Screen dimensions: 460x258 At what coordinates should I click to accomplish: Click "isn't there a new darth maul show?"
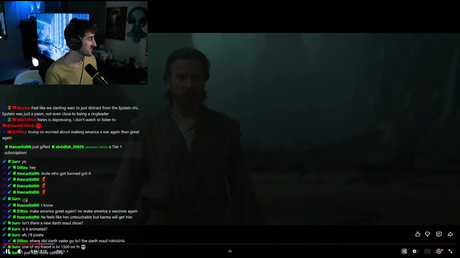[x=43, y=223]
